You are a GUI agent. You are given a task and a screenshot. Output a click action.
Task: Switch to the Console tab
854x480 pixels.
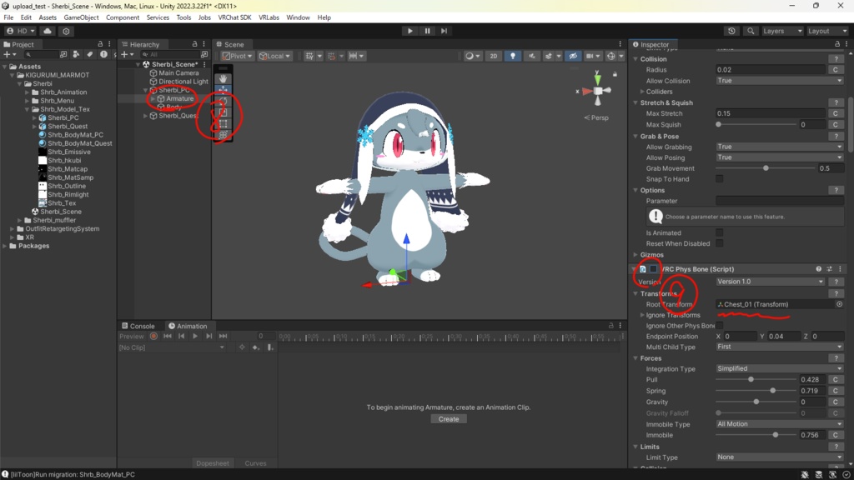pyautogui.click(x=138, y=326)
